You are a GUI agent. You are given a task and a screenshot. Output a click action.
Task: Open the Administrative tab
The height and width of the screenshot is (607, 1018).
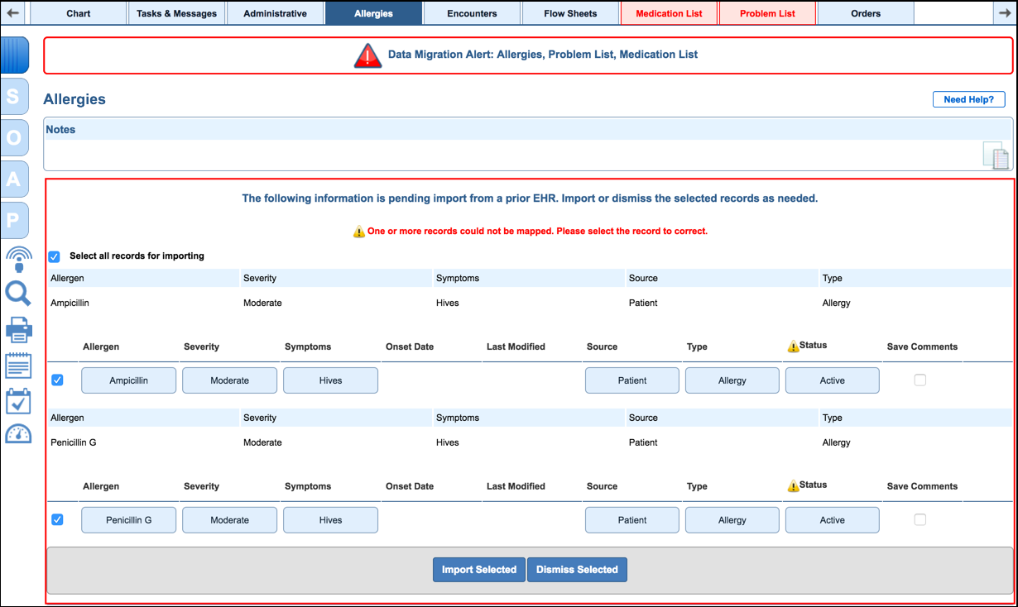pos(276,13)
